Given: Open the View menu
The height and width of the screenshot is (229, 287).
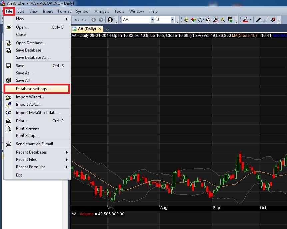Looking at the screenshot, I should pos(33,11).
